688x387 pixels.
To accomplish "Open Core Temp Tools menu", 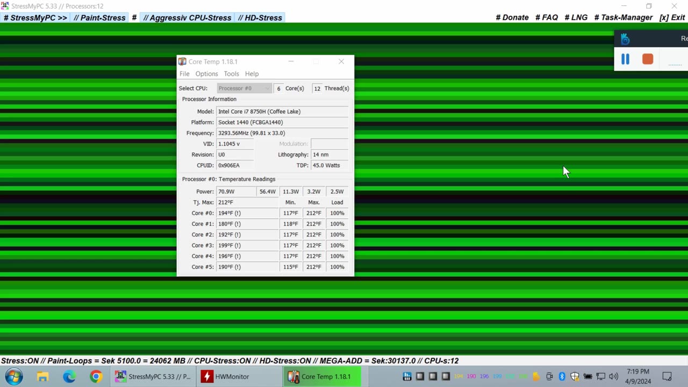I will [x=231, y=74].
